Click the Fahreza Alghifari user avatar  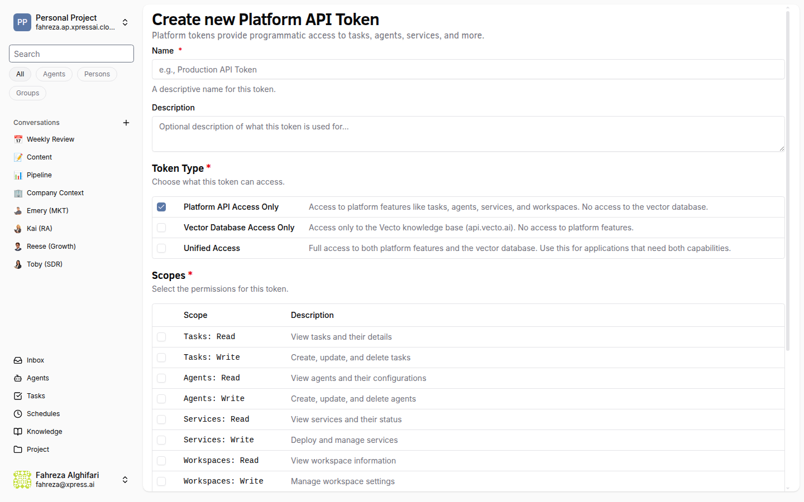(x=22, y=480)
